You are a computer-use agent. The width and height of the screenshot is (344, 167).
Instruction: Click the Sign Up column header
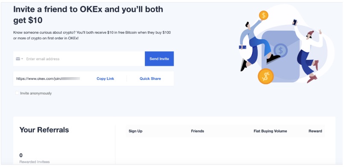point(135,131)
